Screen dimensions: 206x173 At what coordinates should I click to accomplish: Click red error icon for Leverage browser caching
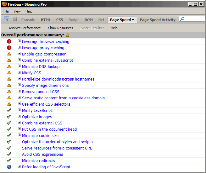[x=9, y=41]
